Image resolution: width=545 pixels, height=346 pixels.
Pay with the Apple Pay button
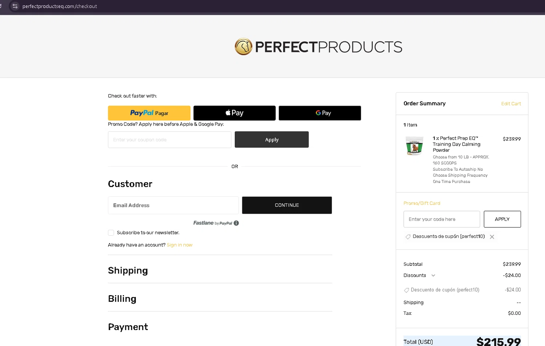point(234,113)
